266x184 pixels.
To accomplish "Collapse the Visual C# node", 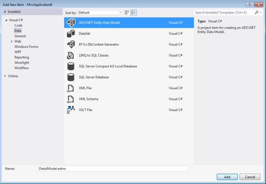I will pos(6,20).
